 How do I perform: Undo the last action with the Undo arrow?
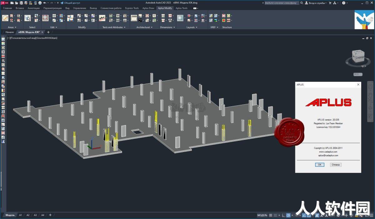45,3
